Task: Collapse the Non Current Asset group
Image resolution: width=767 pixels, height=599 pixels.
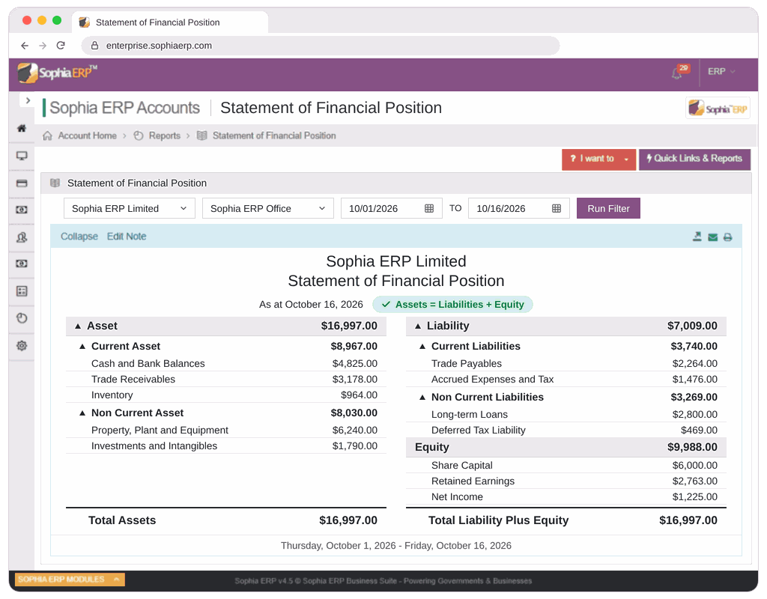Action: (x=82, y=413)
